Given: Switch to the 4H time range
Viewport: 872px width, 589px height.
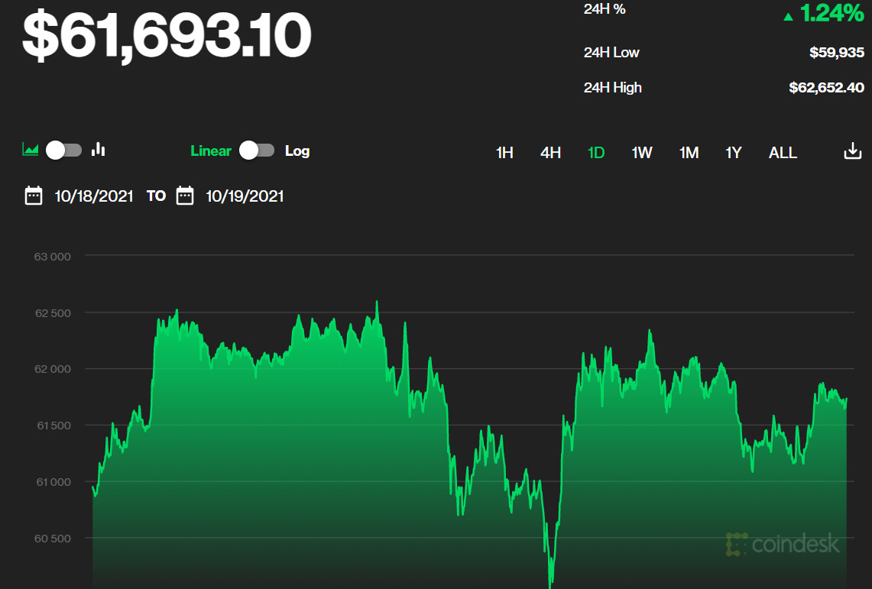Looking at the screenshot, I should pos(550,153).
